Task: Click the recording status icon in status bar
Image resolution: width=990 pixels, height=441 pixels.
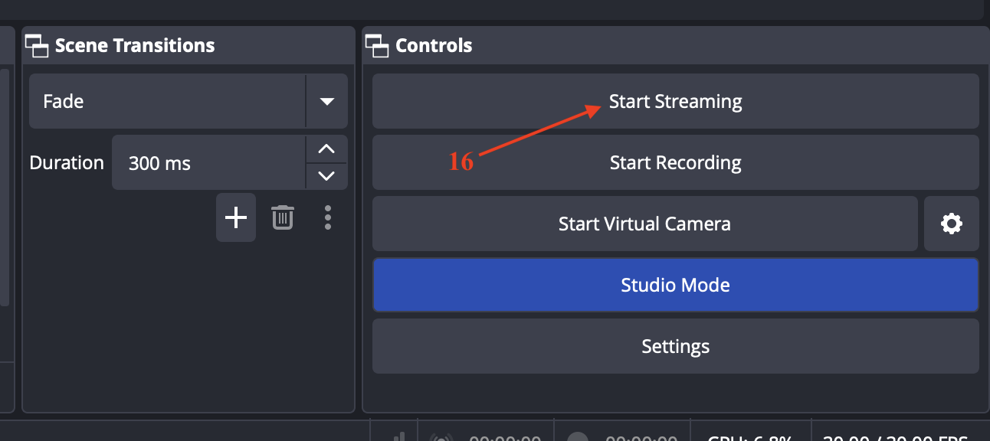Action: click(578, 438)
